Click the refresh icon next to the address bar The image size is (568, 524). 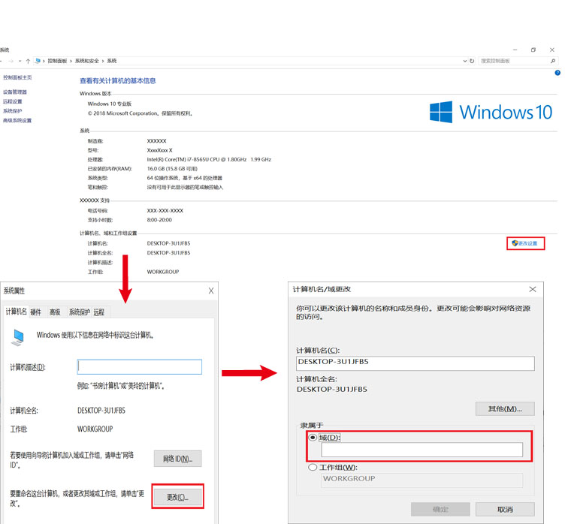pyautogui.click(x=472, y=61)
